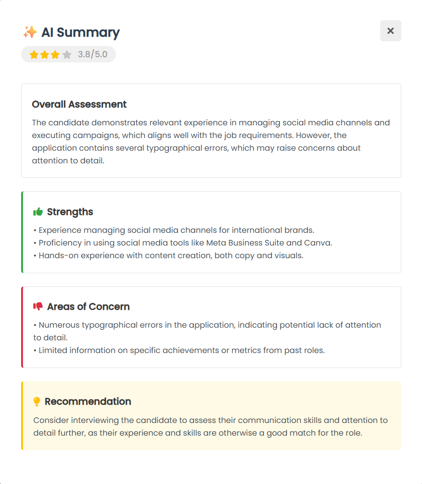
Task: Click the first gold rating star
Action: click(34, 55)
